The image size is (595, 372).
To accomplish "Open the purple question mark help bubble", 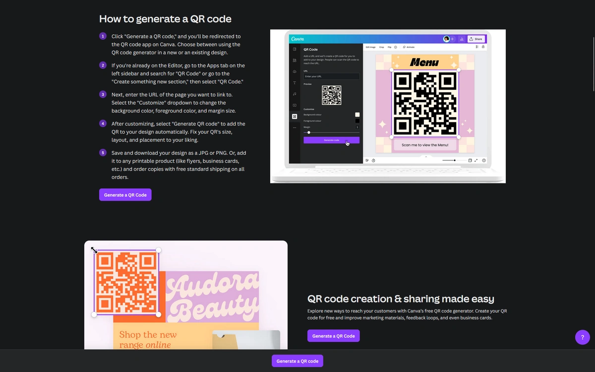I will 583,337.
